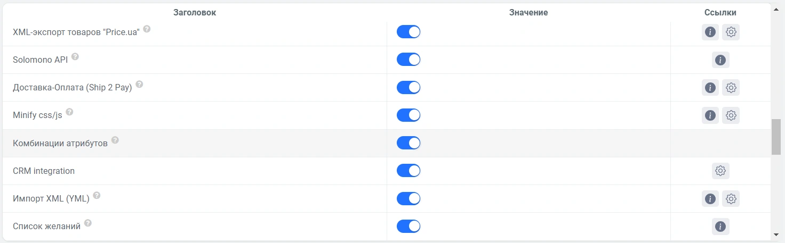Open settings gear for Price.ua XML export

731,32
